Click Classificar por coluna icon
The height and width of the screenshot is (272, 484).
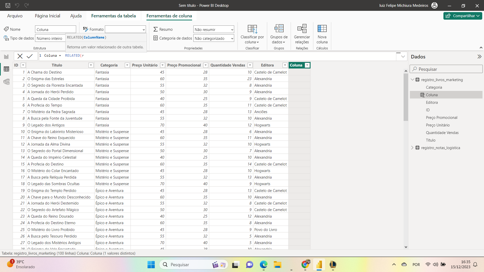252,29
